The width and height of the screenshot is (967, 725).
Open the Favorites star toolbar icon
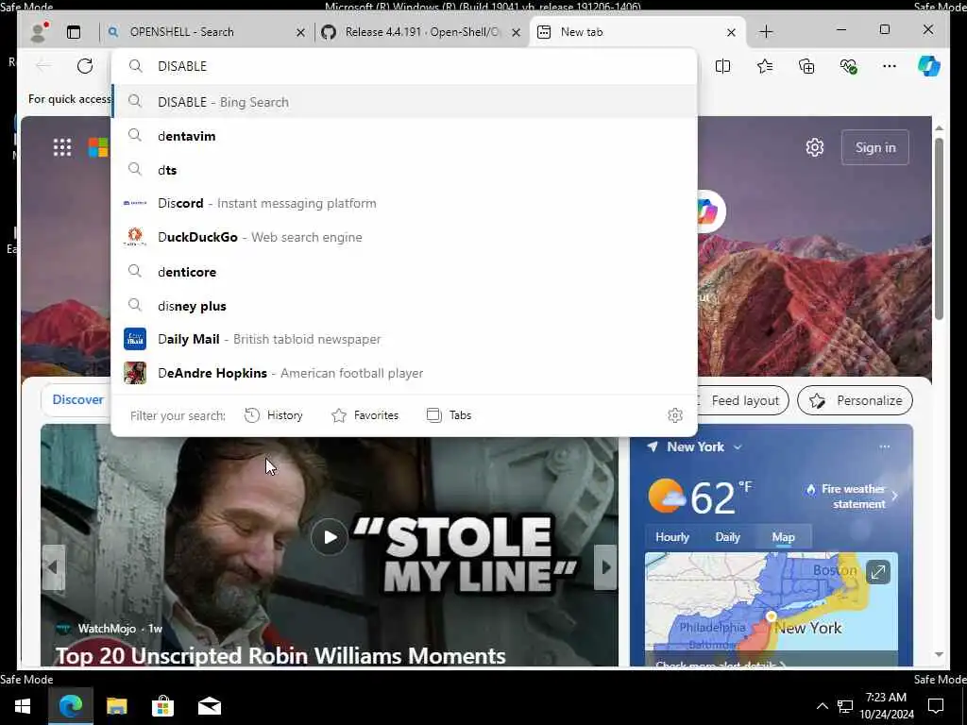coord(765,66)
